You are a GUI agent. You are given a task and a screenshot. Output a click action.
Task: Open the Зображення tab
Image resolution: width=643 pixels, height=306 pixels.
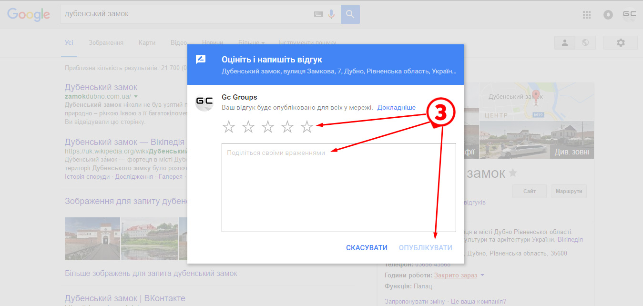(106, 42)
